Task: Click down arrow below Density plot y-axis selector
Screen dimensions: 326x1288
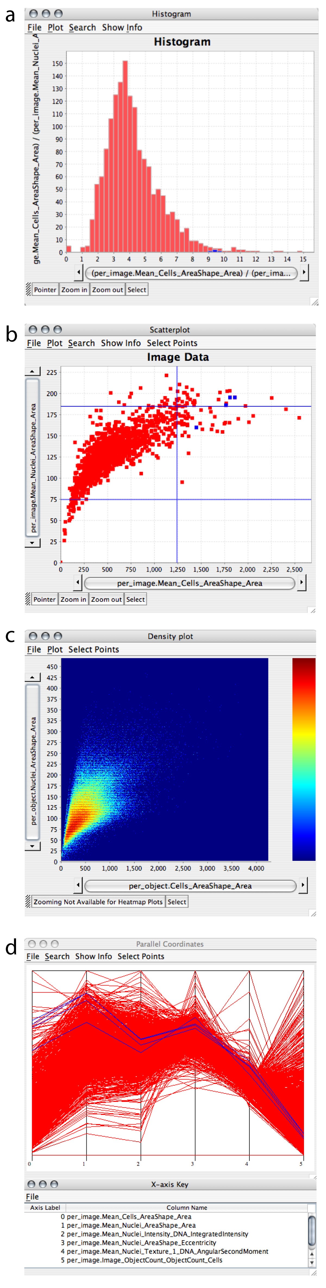Action: (33, 846)
